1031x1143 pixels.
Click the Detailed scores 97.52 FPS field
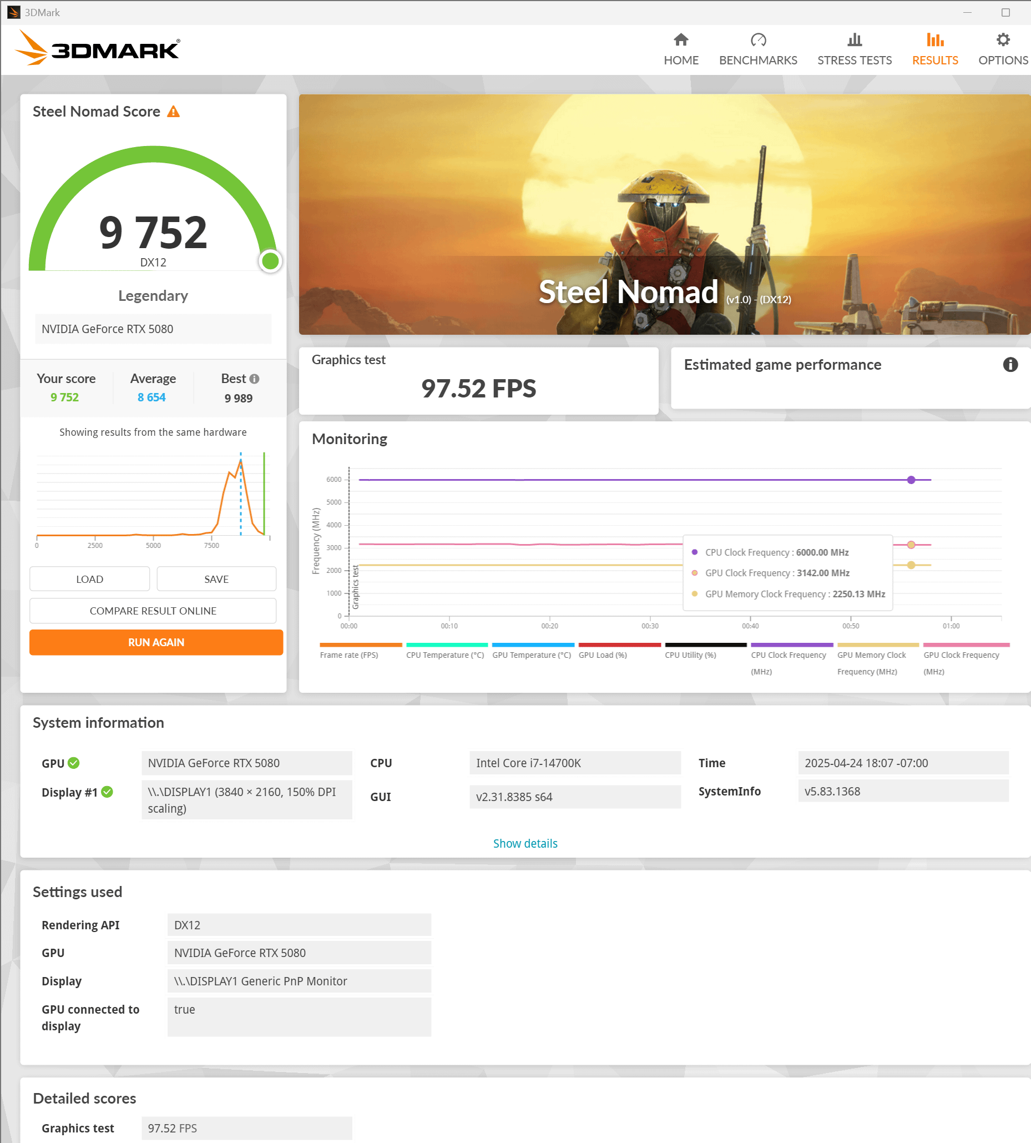(x=246, y=1128)
